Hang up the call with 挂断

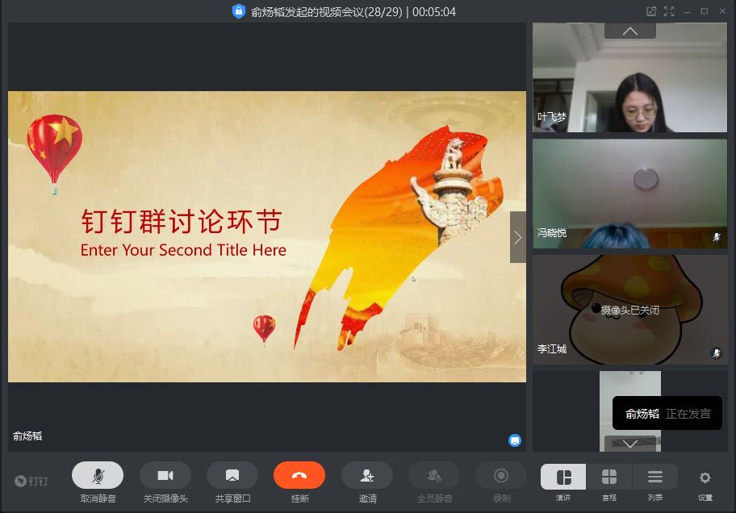(x=299, y=475)
